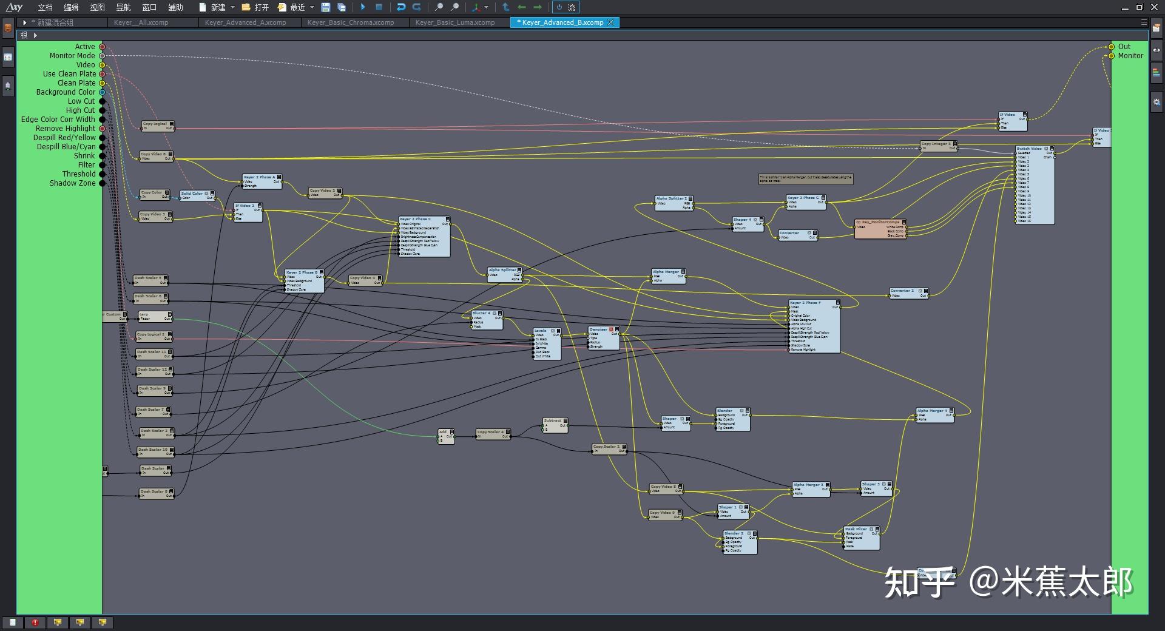The image size is (1165, 631).
Task: Click the colored layers icon in right sidebar
Action: 1157,72
